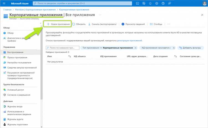The image size is (208, 128).
Task: Click the Корпоративные приложения grid icon
Action: (x=6, y=16)
